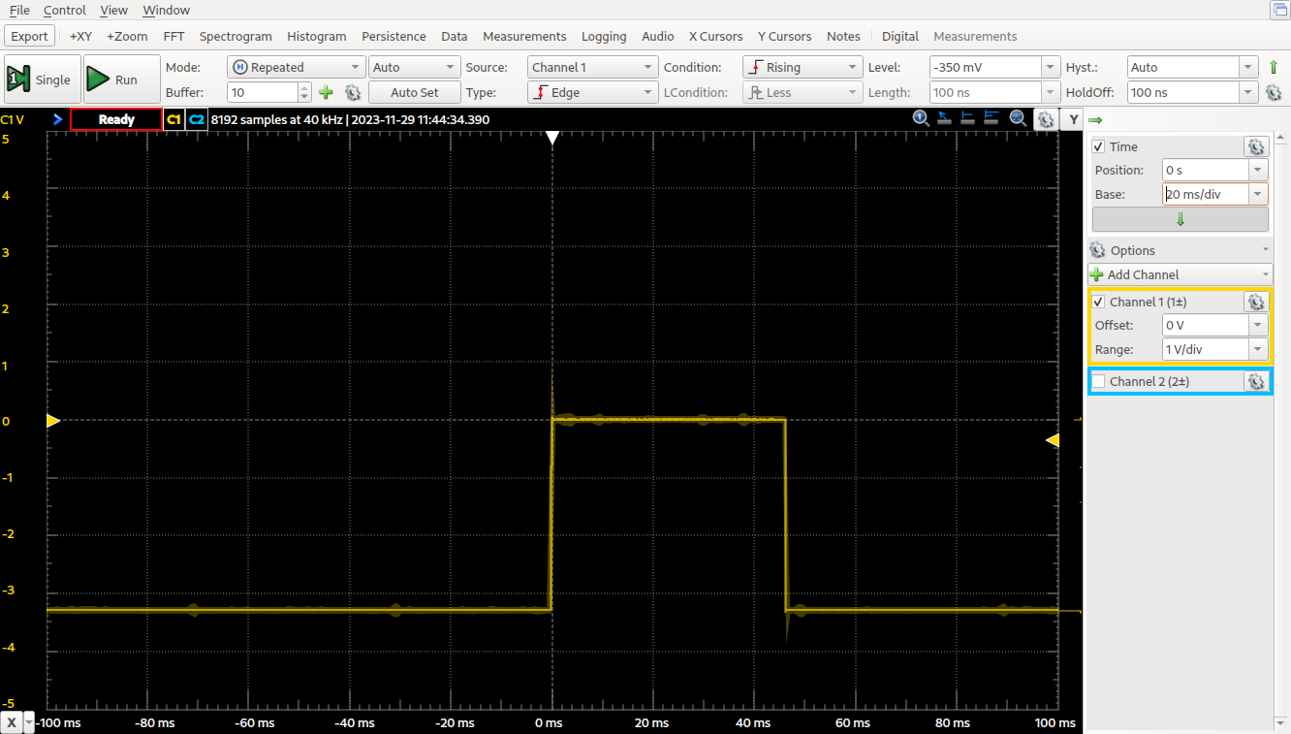Click the Export button

pyautogui.click(x=30, y=36)
